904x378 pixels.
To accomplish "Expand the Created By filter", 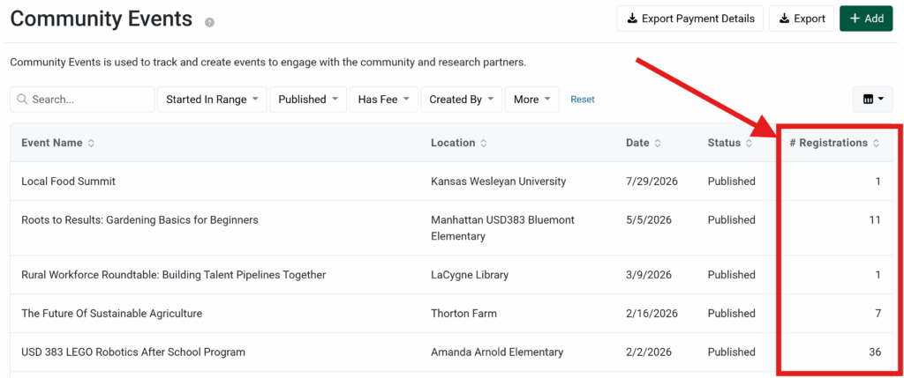I will [x=461, y=100].
